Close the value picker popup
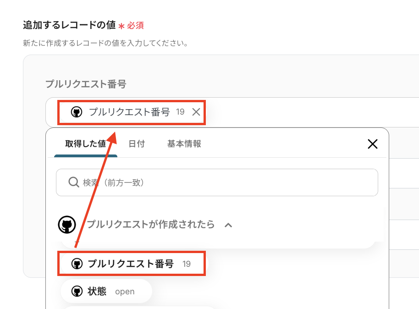The height and width of the screenshot is (309, 419). tap(373, 144)
